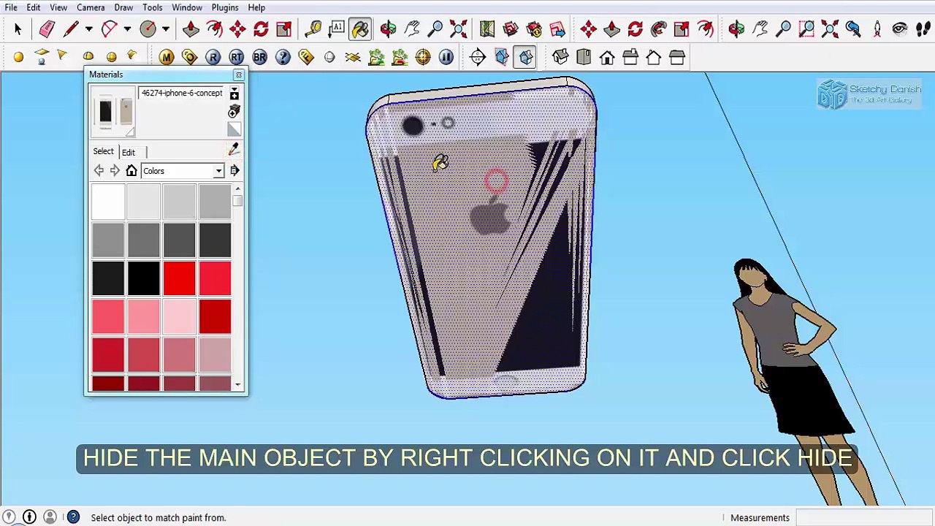Click the RT render plugin button
935x526 pixels.
[x=236, y=57]
